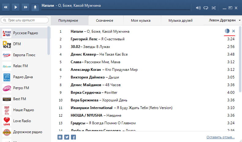Share via the VK icon
Image resolution: width=242 pixels, height=142 pixels.
60,137
